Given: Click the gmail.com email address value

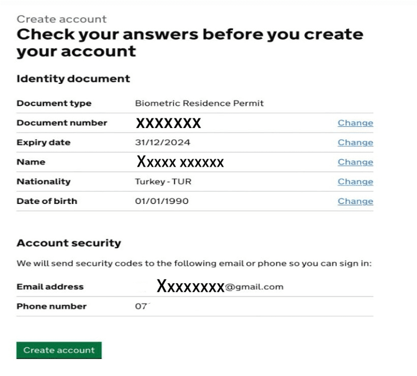Looking at the screenshot, I should coord(220,287).
